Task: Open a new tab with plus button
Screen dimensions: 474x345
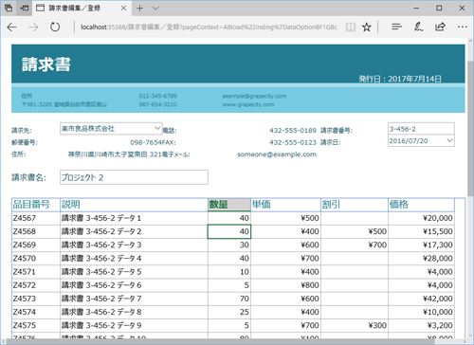Action: [139, 9]
